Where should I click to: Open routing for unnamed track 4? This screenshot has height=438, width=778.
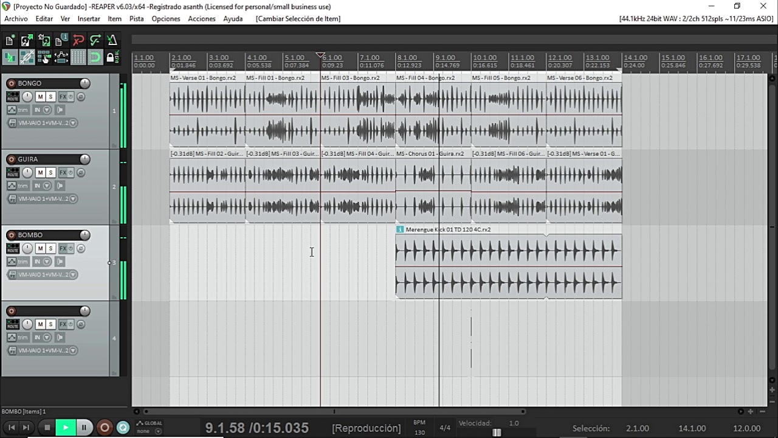(13, 324)
